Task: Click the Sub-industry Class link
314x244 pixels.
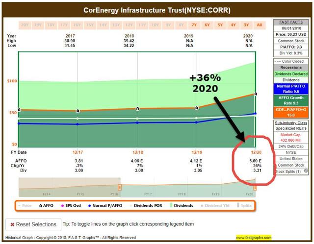Action: click(x=291, y=123)
